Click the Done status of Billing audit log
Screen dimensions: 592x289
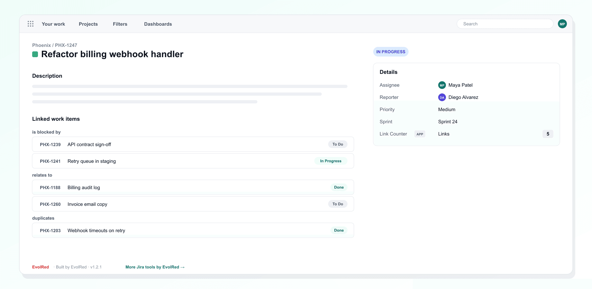click(x=339, y=187)
